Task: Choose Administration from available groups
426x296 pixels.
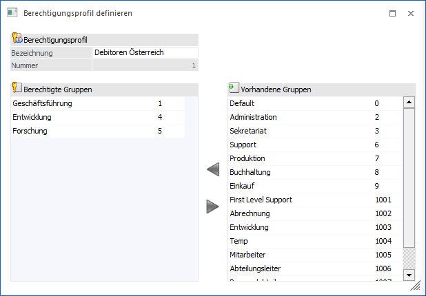Action: tap(253, 118)
